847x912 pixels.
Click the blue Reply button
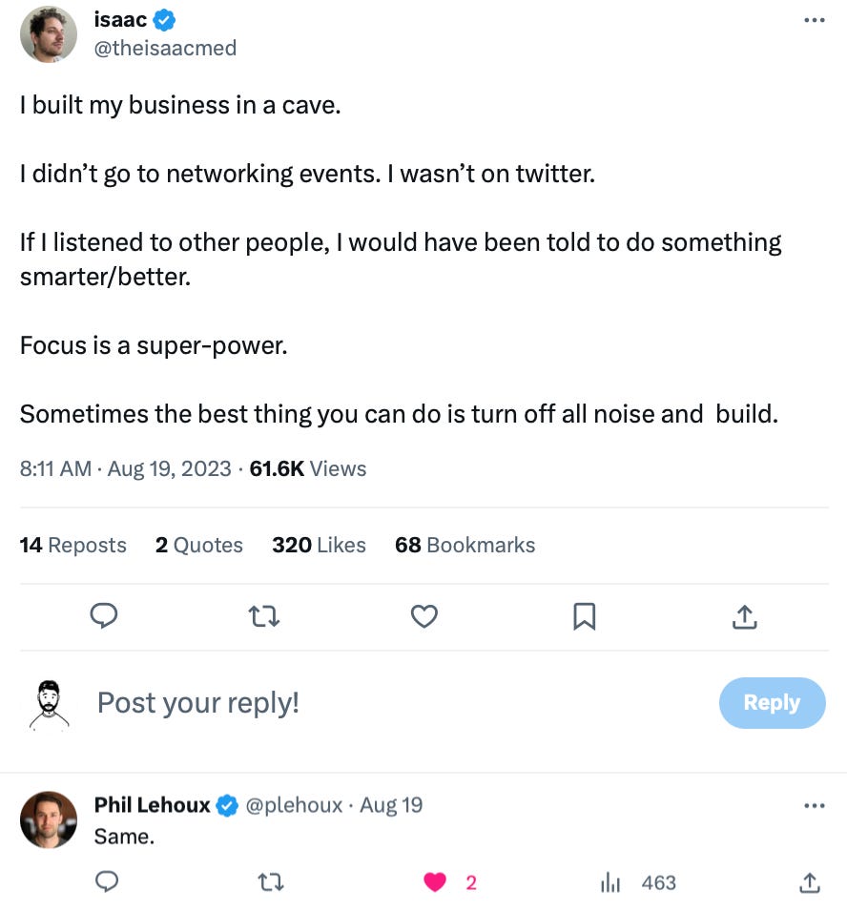tap(771, 703)
